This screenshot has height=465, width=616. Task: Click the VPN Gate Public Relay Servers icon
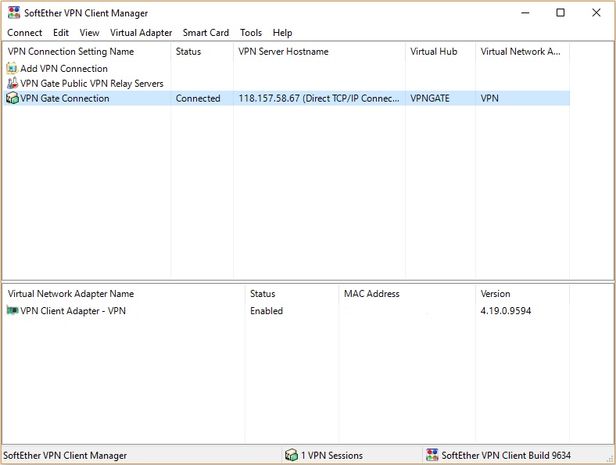pyautogui.click(x=13, y=84)
